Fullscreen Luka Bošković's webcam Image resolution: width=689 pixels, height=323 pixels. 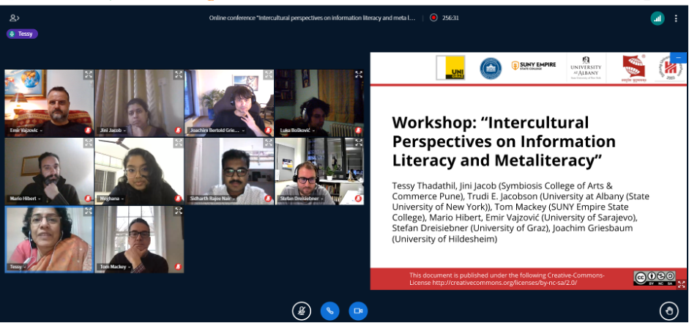(359, 75)
